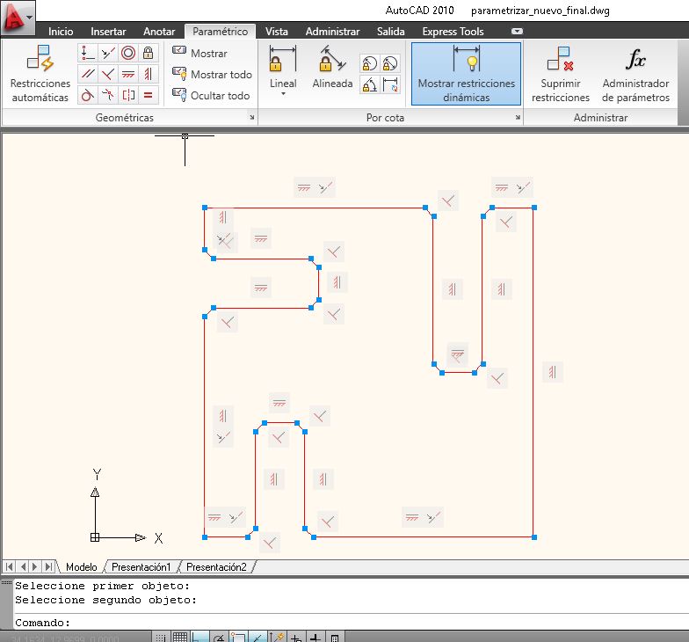Open the Presentación1 layout tab
The image size is (689, 642).
pyautogui.click(x=141, y=566)
